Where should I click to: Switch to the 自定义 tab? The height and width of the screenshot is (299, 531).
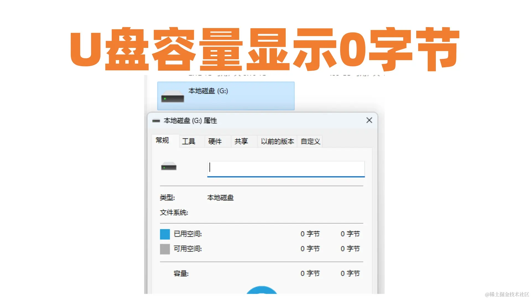pos(309,141)
